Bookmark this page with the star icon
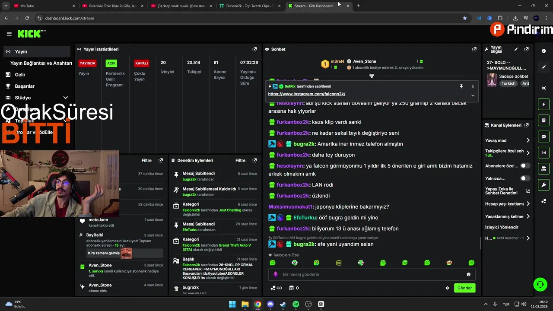The height and width of the screenshot is (311, 553). coord(465,18)
